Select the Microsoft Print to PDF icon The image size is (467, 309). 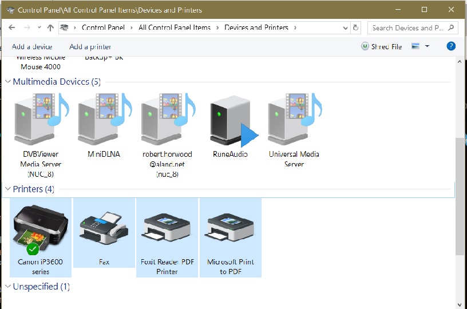coord(231,227)
